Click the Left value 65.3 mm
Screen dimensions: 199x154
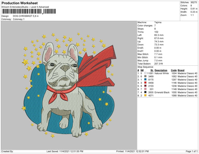159,35
